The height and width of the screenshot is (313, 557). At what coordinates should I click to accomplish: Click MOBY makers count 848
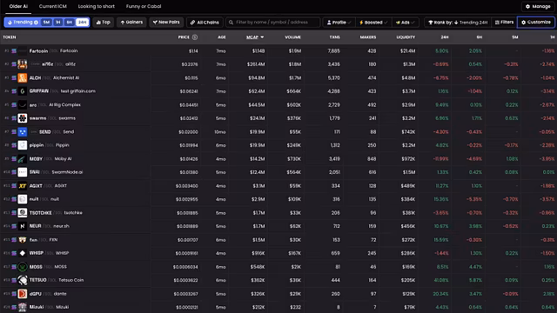coord(372,159)
